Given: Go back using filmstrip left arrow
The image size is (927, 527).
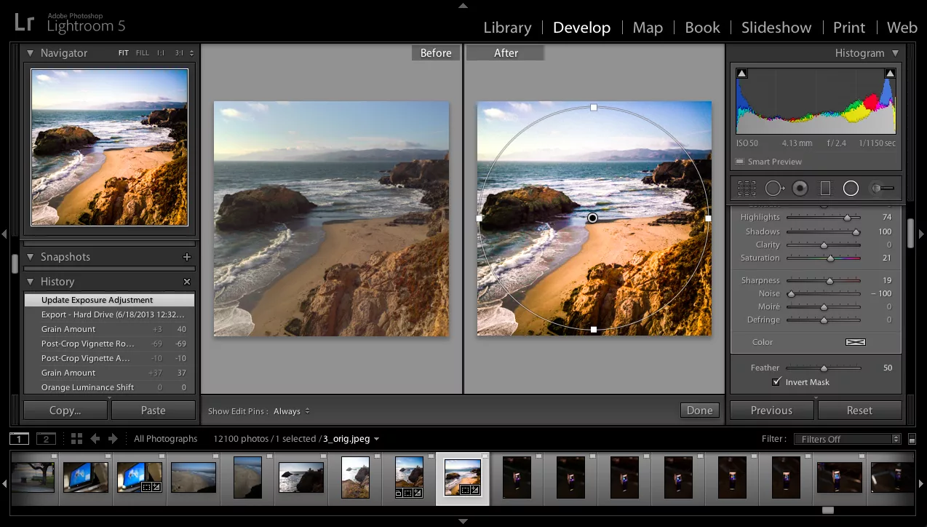Looking at the screenshot, I should [95, 439].
